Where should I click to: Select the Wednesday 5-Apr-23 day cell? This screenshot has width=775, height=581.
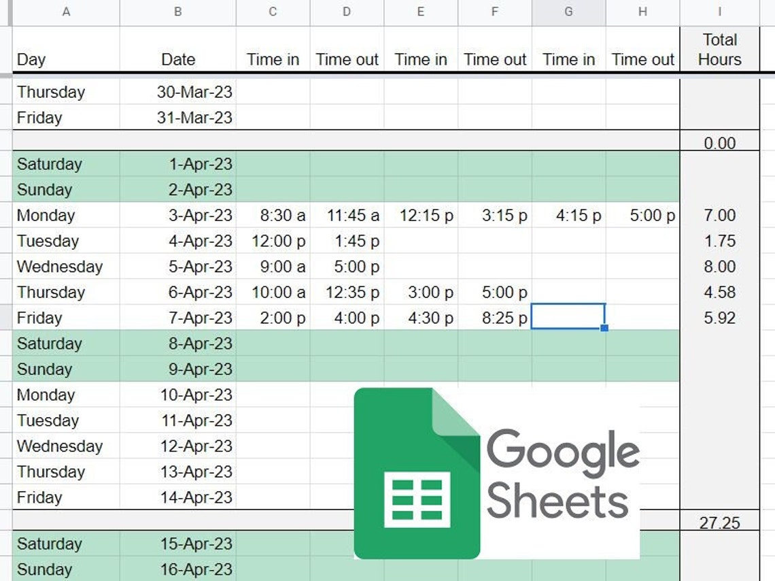click(66, 267)
